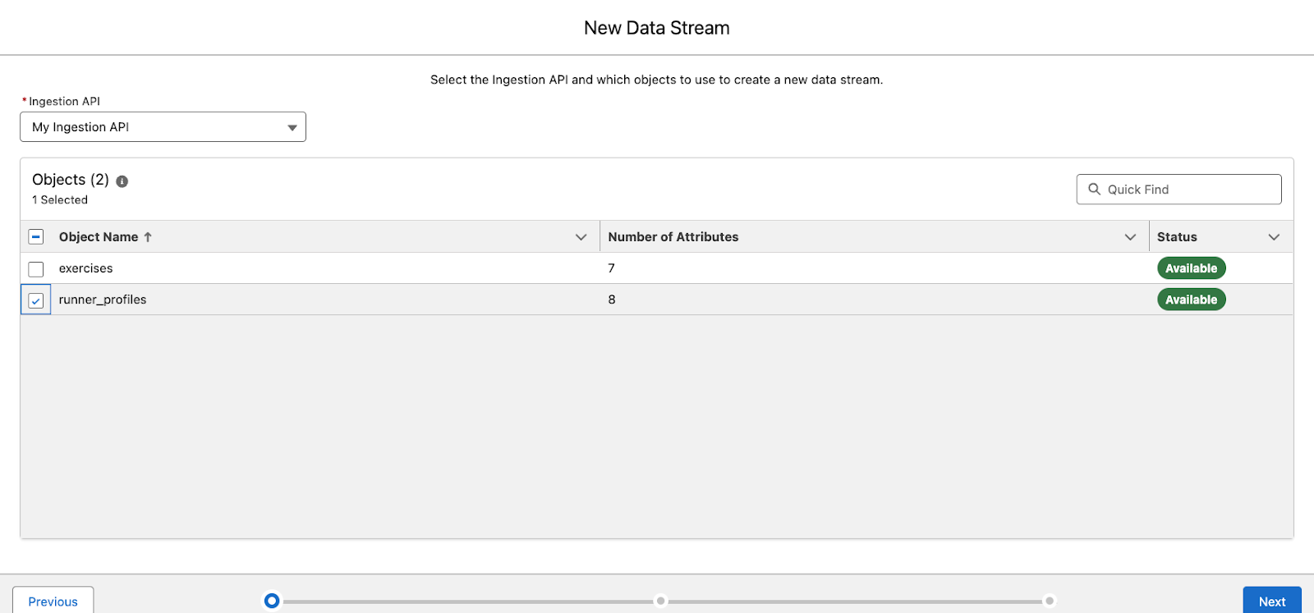The width and height of the screenshot is (1314, 613).
Task: Click the first progress step indicator
Action: [x=272, y=601]
